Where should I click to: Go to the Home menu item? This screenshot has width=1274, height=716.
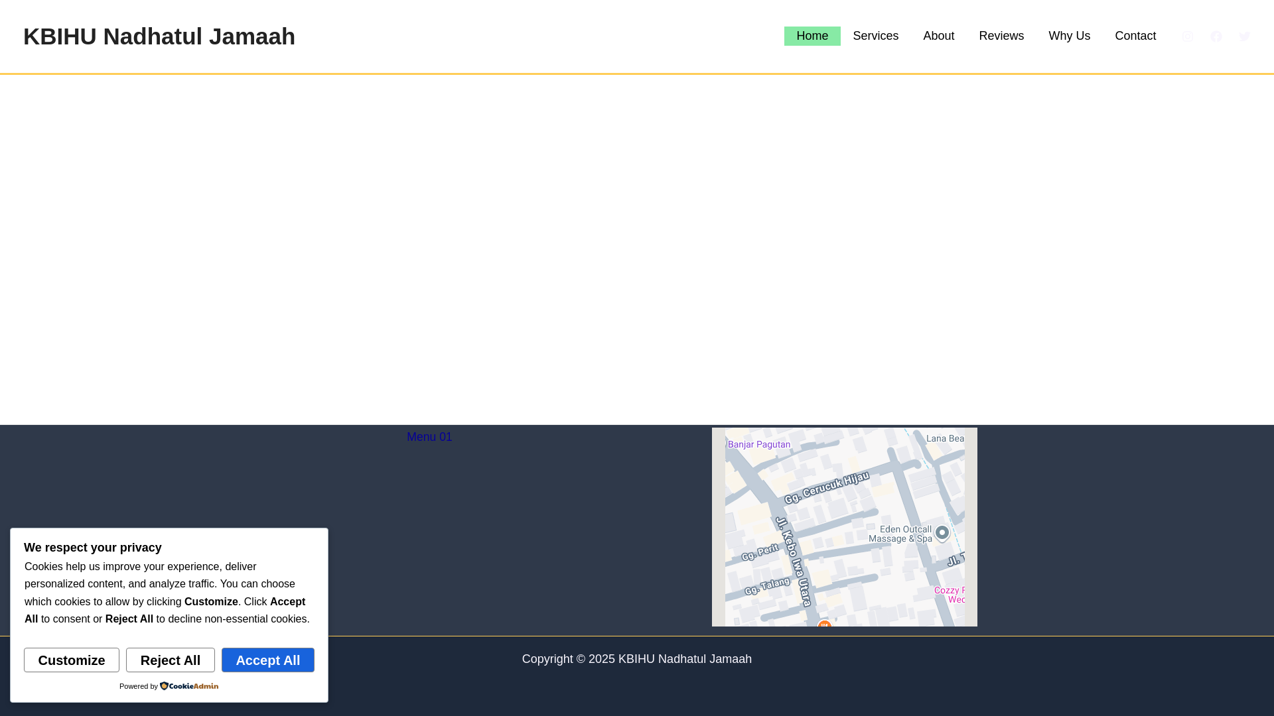click(x=812, y=36)
